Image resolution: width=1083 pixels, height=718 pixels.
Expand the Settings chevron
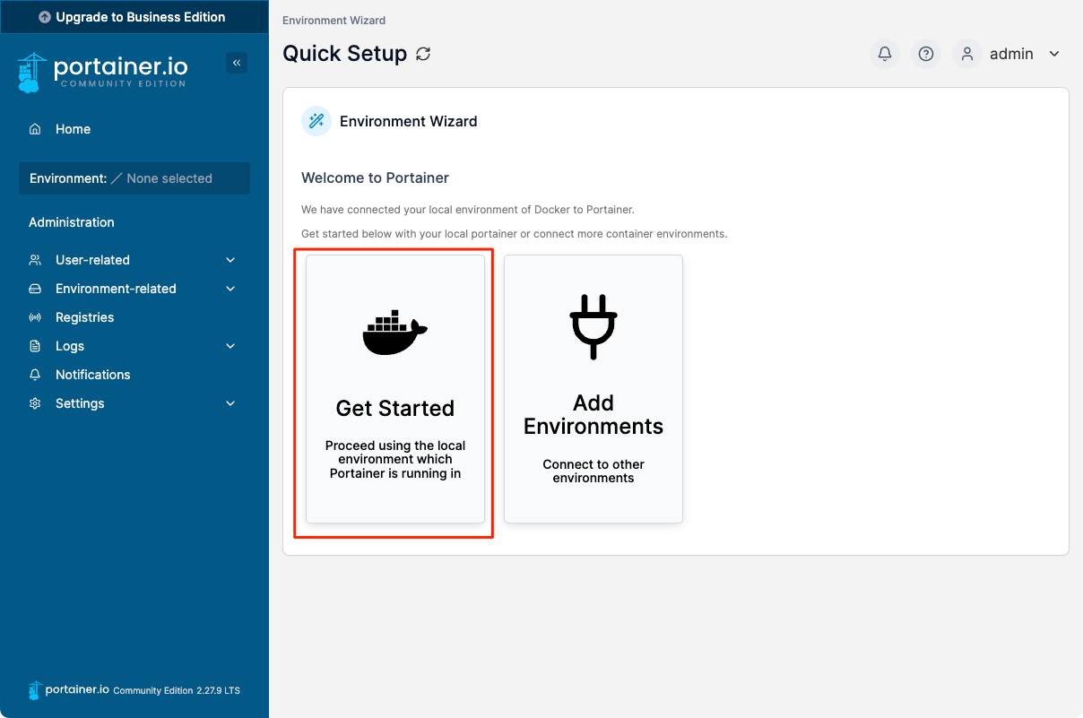tap(230, 403)
